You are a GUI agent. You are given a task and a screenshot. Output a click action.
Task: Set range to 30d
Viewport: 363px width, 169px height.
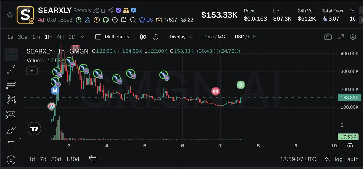[x=56, y=159]
